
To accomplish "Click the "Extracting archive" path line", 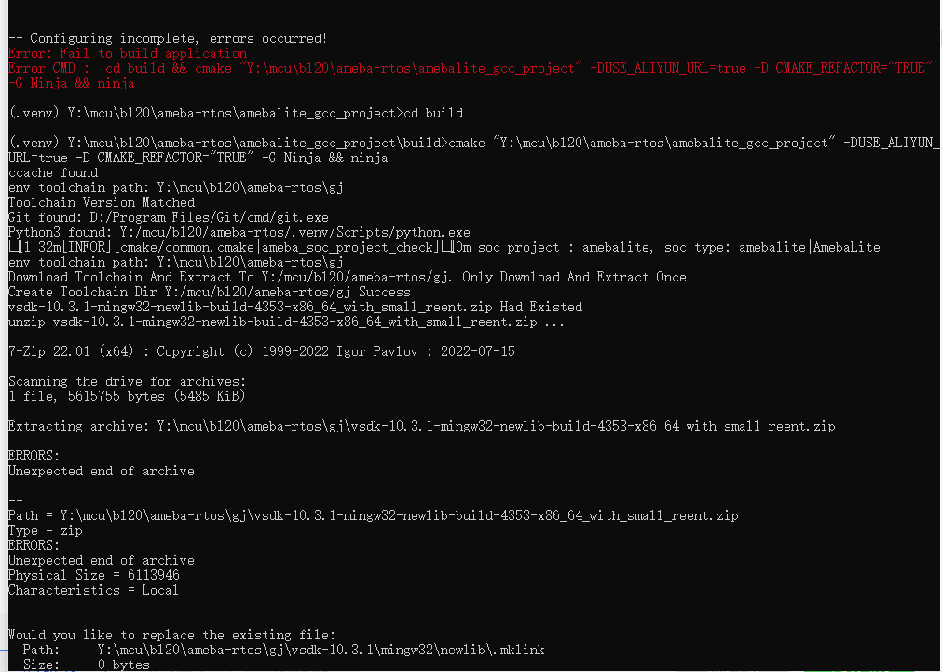I will 422,427.
